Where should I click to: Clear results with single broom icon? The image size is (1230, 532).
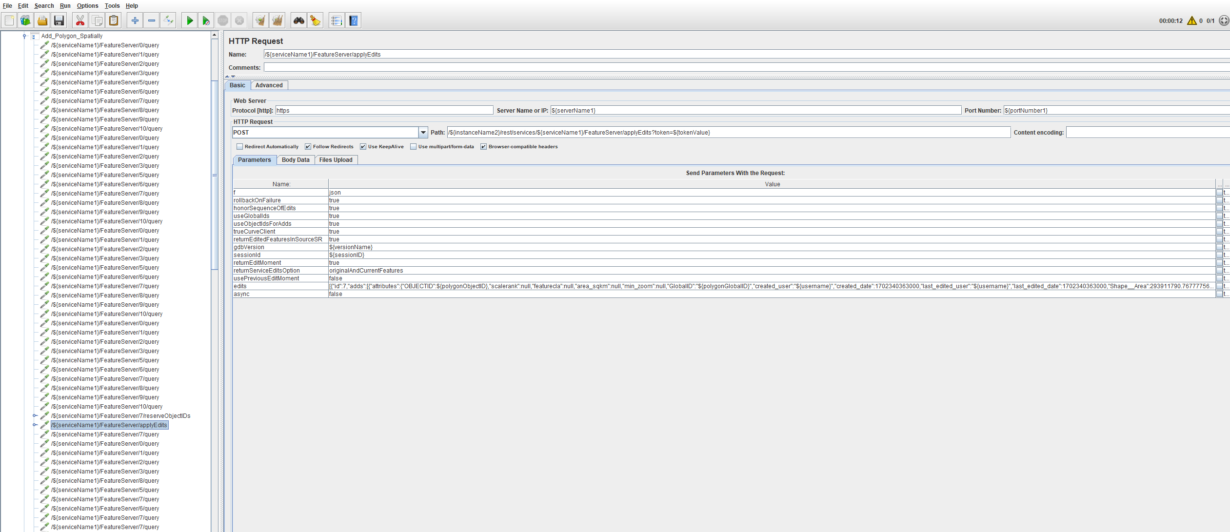pyautogui.click(x=261, y=20)
